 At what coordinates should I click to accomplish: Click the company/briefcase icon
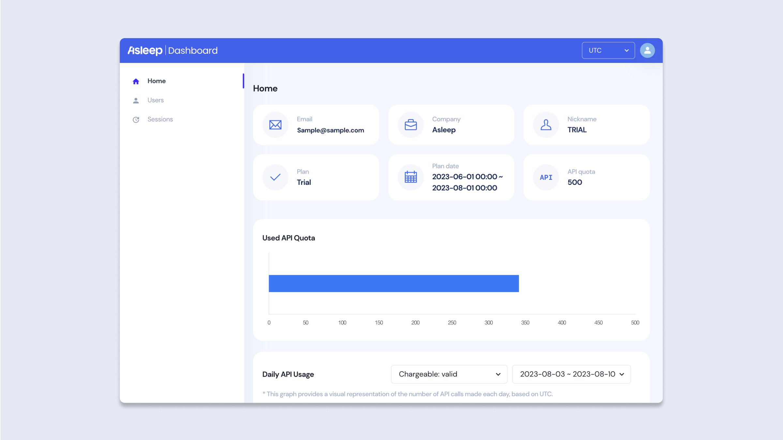pyautogui.click(x=410, y=125)
